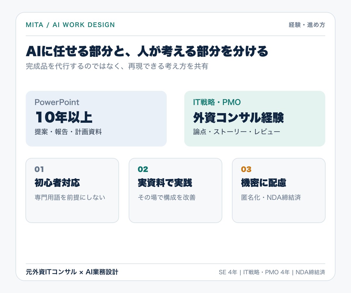Screen dimensions: 351x293
Task: Click the 'IT戦略・PMO' green label
Action: pyautogui.click(x=217, y=102)
